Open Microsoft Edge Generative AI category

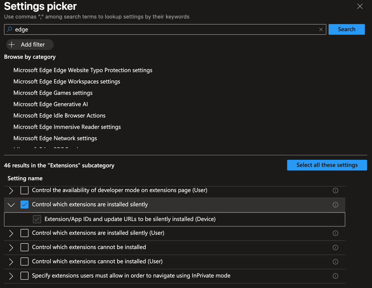tap(51, 104)
